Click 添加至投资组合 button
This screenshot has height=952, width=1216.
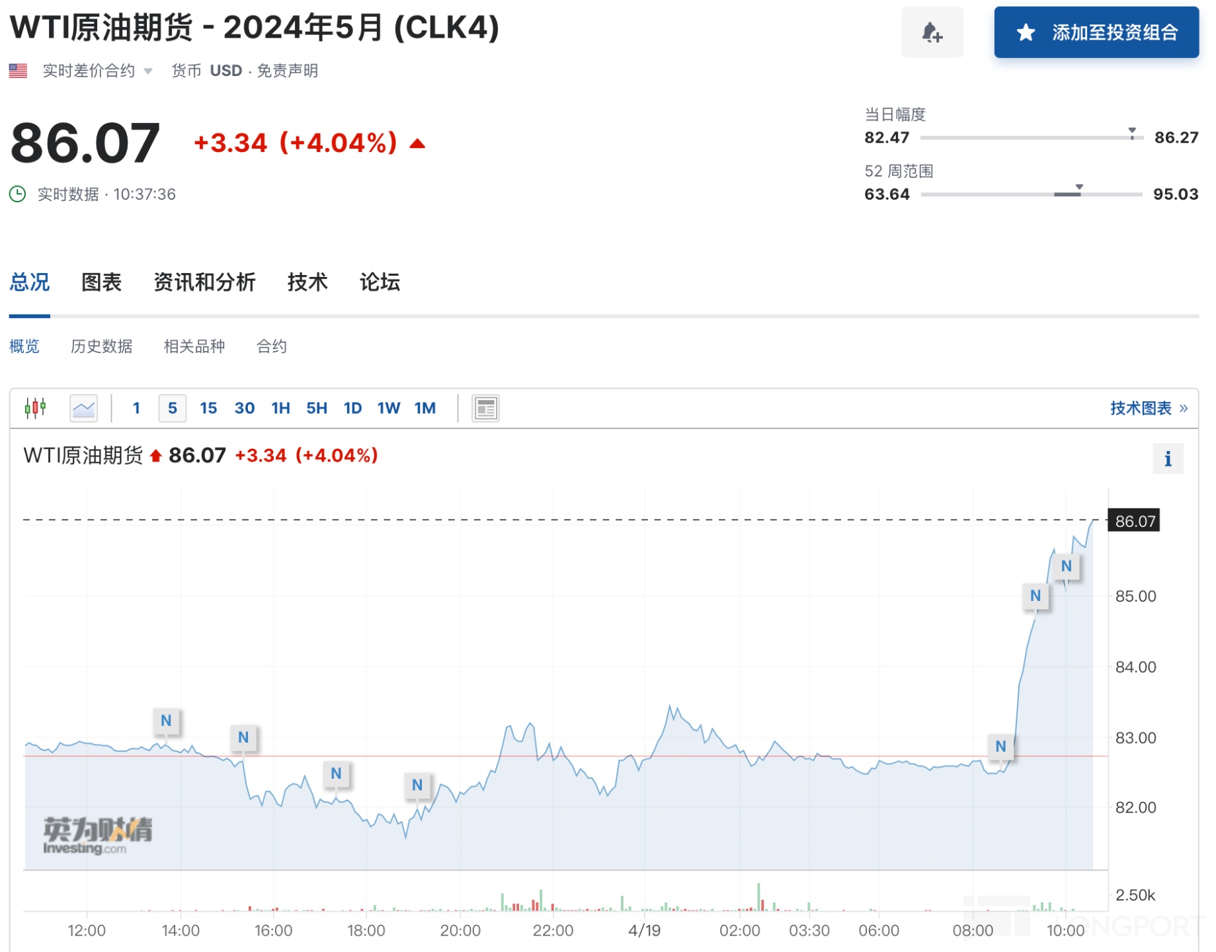click(x=1096, y=32)
